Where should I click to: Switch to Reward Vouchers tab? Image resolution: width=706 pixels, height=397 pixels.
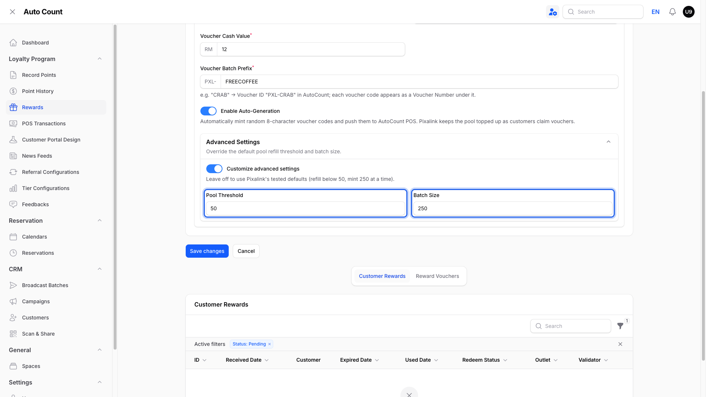437,276
